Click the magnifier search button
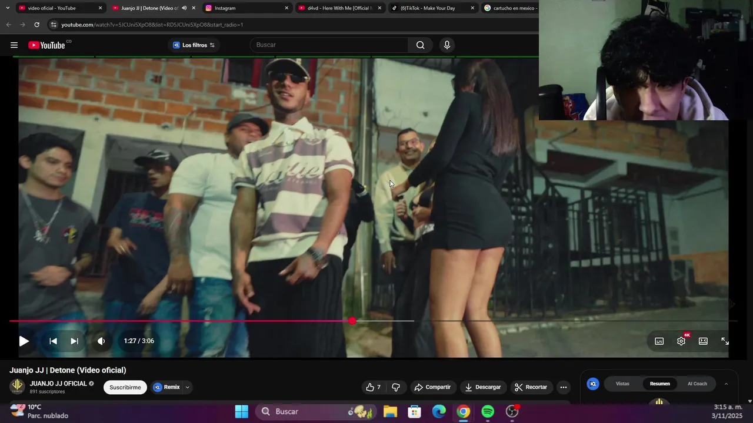Image resolution: width=753 pixels, height=423 pixels. (x=420, y=45)
